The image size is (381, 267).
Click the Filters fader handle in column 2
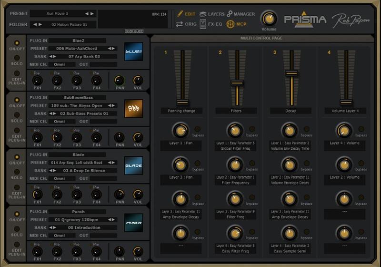[x=237, y=83]
